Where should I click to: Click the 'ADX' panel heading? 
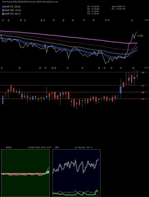[x=57, y=147]
